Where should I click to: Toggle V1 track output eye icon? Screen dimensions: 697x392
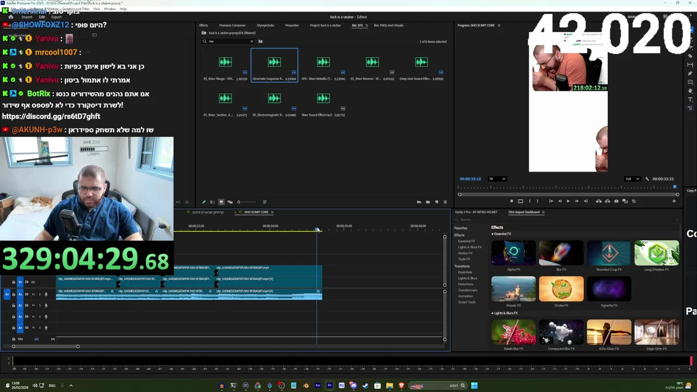33,282
